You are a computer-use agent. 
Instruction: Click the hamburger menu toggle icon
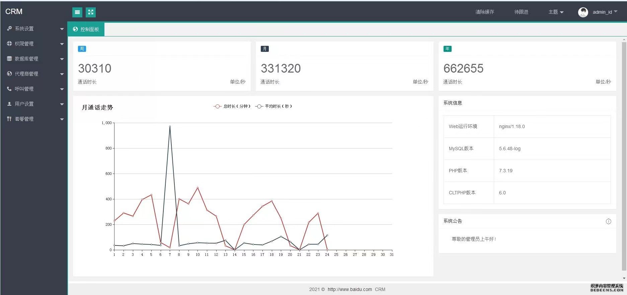click(x=77, y=12)
